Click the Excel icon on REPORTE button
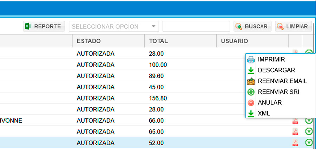This screenshot has width=316, height=150. pyautogui.click(x=28, y=26)
